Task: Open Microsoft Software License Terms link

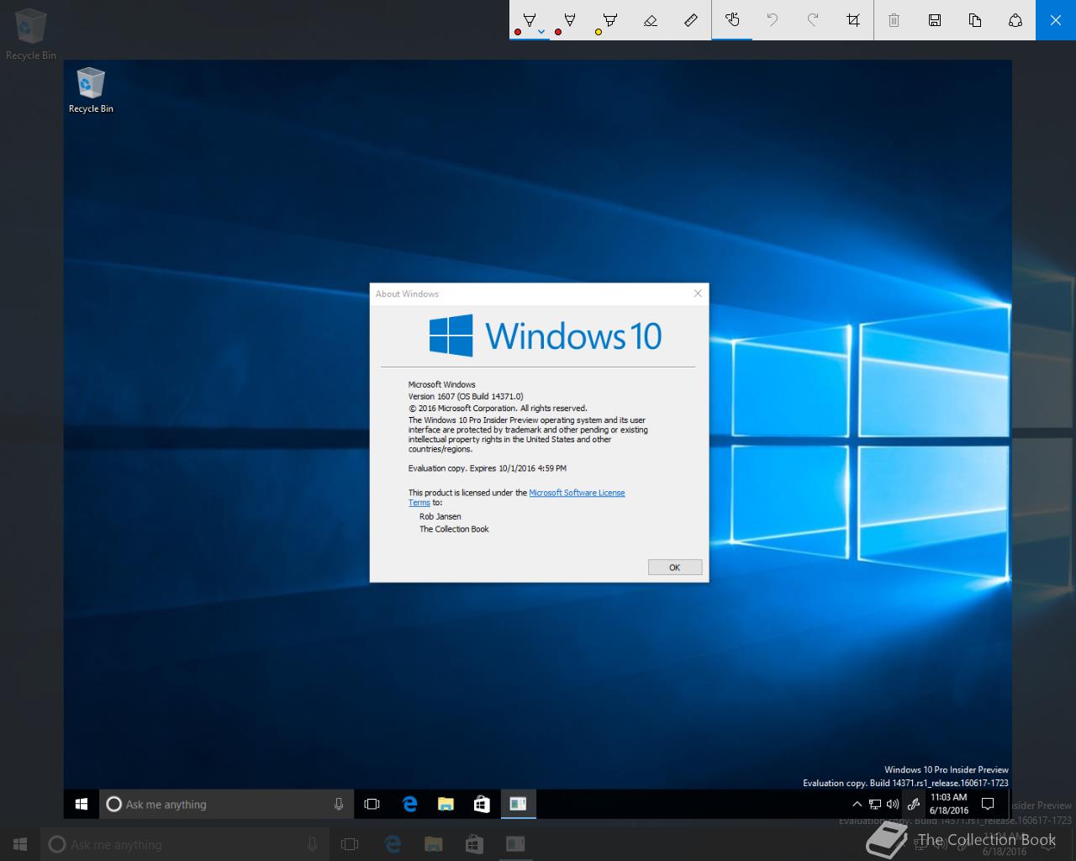Action: (577, 493)
